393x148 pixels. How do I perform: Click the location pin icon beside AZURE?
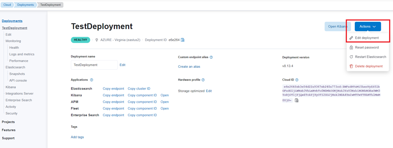(97, 40)
